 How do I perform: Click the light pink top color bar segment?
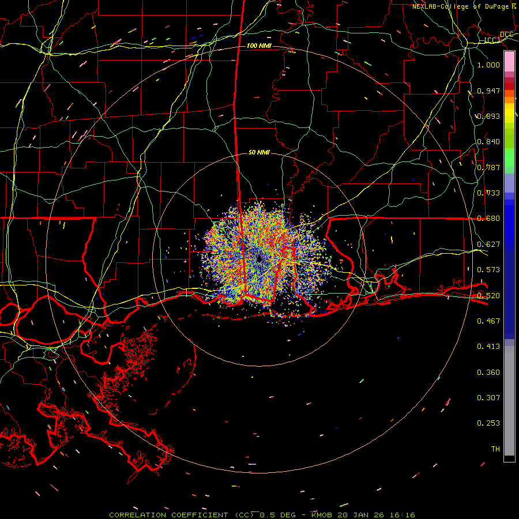coord(509,62)
